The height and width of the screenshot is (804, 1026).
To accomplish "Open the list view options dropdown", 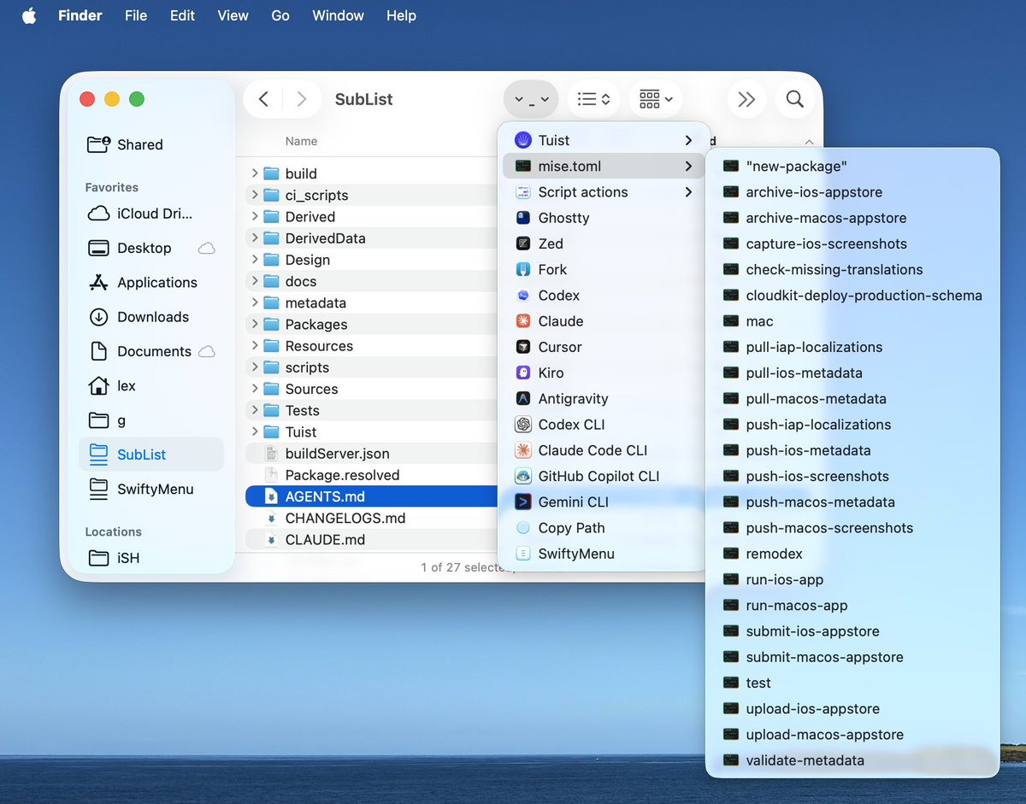I will click(593, 99).
